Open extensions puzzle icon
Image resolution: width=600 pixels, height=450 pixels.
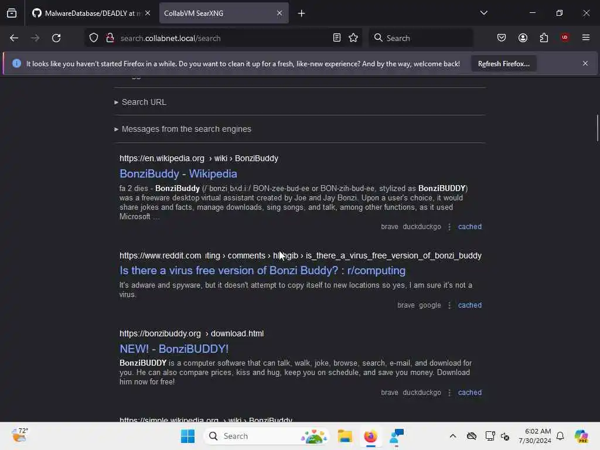coord(544,38)
